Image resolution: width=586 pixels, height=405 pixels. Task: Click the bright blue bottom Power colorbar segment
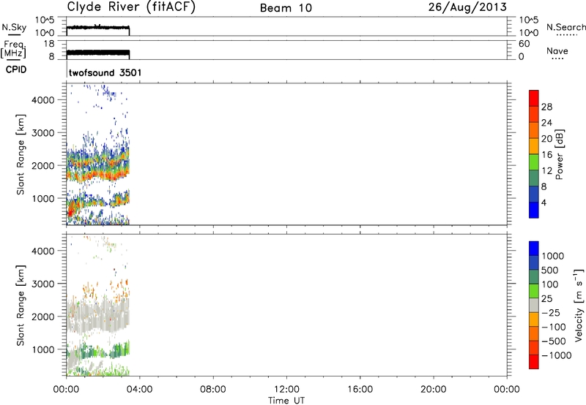[534, 210]
